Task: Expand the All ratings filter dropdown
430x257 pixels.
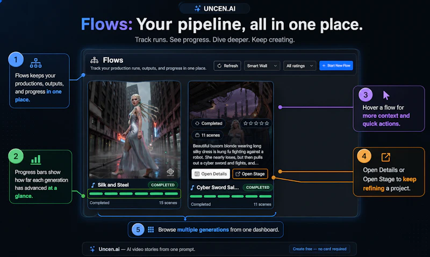Action: click(299, 65)
